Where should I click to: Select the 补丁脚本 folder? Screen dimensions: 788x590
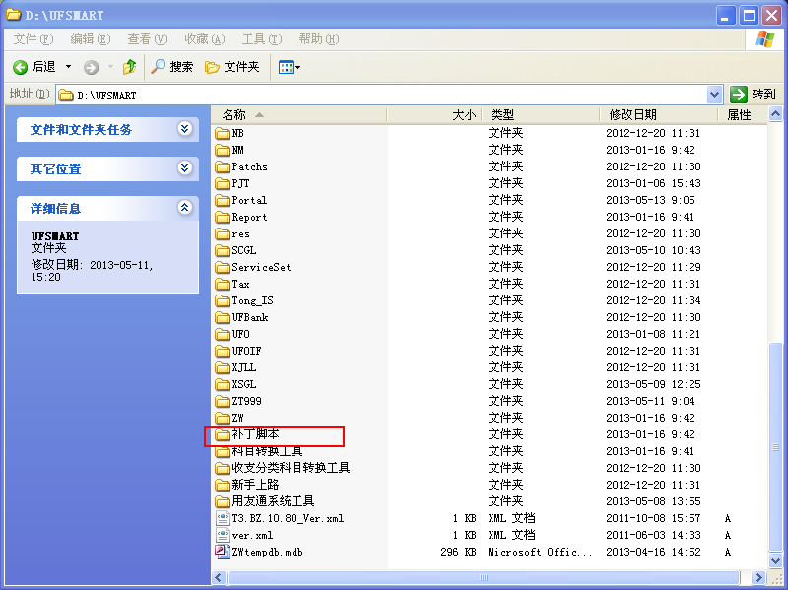click(247, 434)
